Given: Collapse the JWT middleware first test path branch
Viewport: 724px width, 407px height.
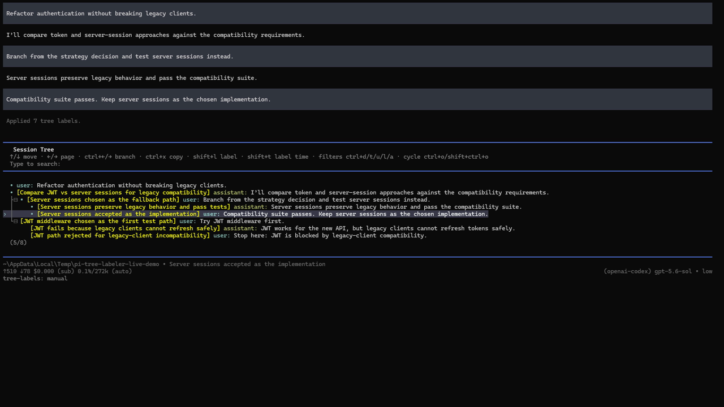Looking at the screenshot, I should coord(15,221).
